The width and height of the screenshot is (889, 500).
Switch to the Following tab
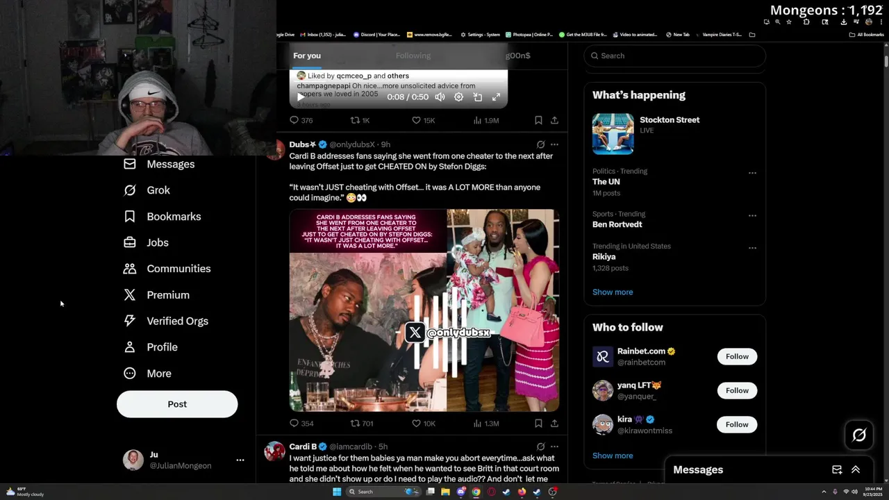click(x=413, y=56)
